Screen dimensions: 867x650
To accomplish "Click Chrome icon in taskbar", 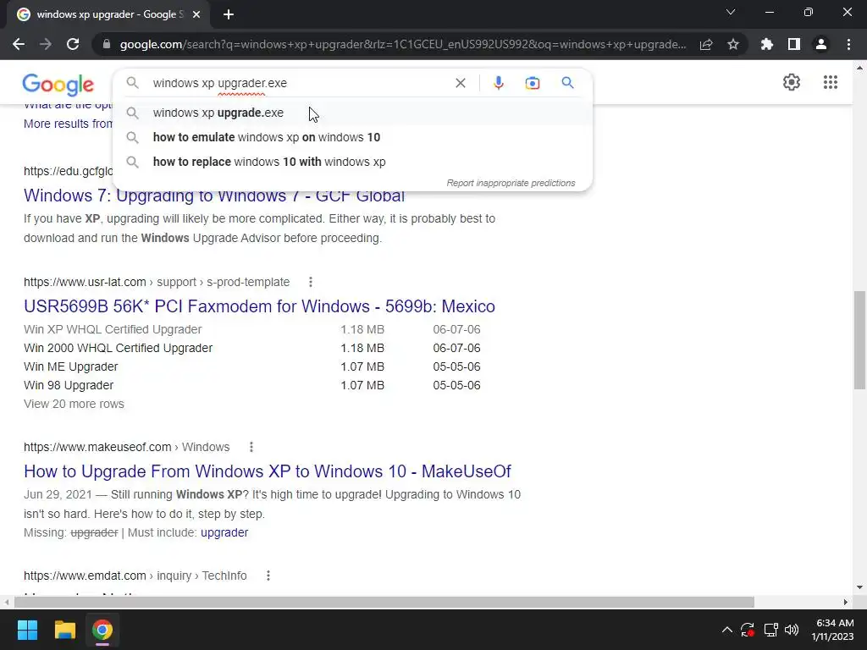I will click(x=102, y=630).
